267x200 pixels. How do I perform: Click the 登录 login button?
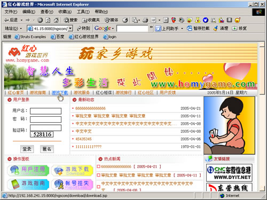27,149
